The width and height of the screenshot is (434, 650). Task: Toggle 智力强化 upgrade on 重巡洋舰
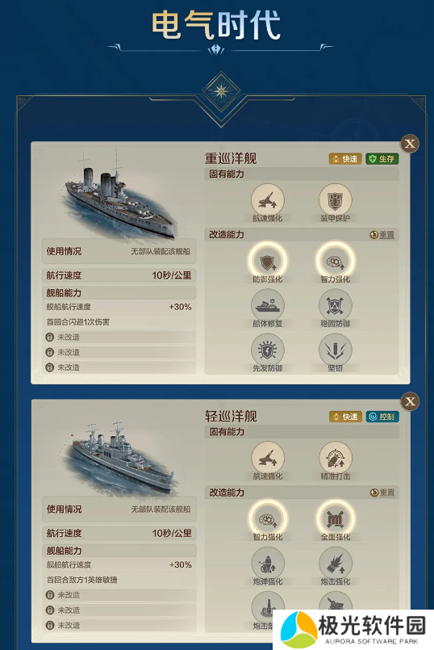click(x=335, y=261)
